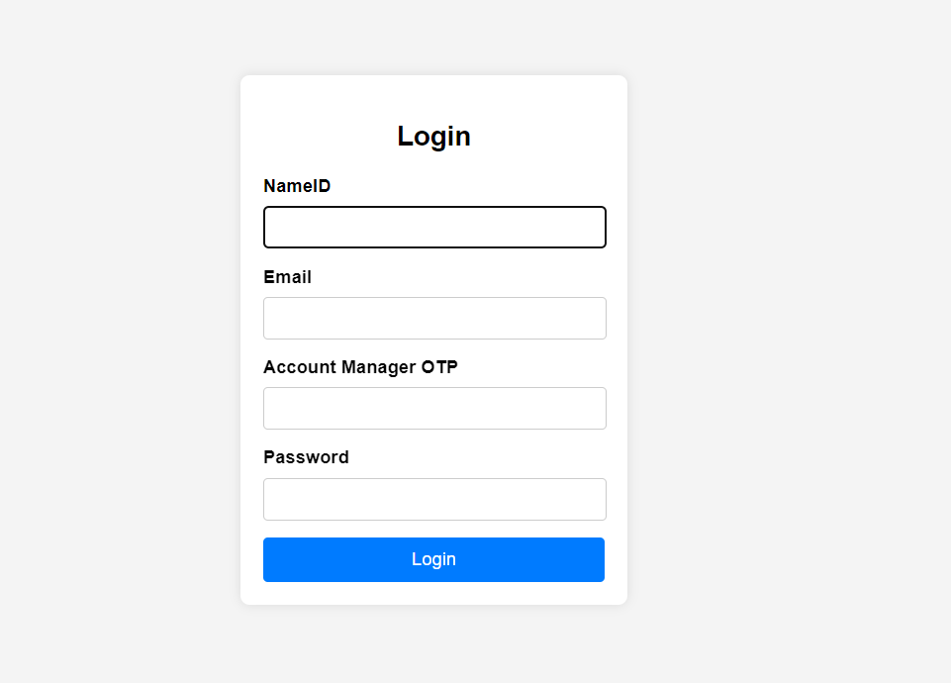
Task: Activate the empty field under Email
Action: (x=434, y=318)
